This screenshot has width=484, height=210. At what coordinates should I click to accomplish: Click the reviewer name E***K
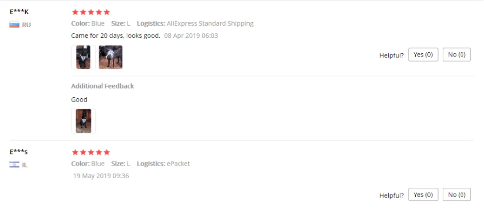tap(19, 12)
